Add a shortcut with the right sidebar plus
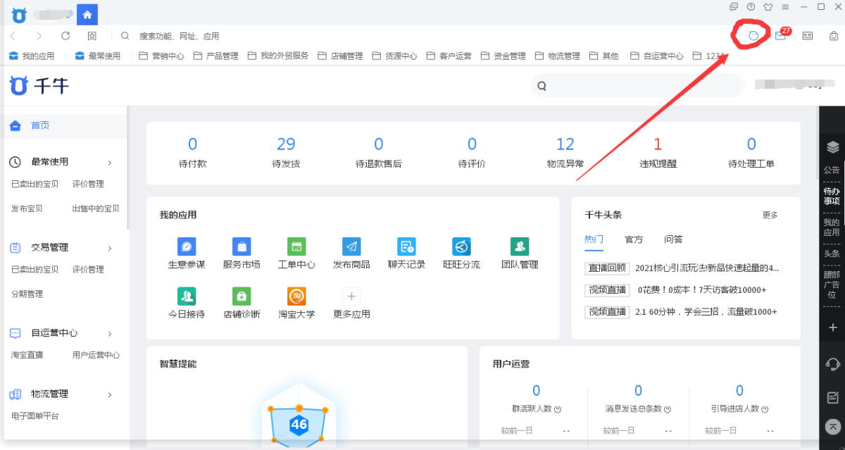Image resolution: width=845 pixels, height=450 pixels. pos(833,327)
